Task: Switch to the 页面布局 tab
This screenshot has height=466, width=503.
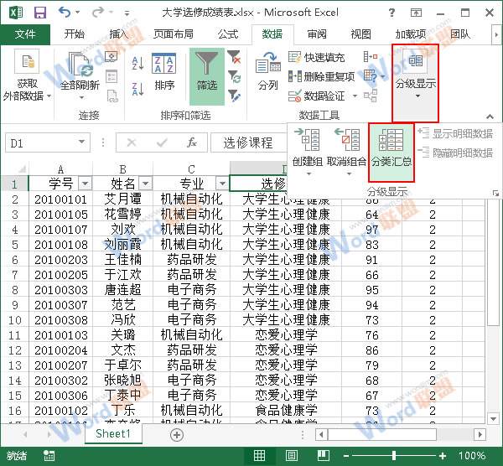Action: (x=174, y=34)
